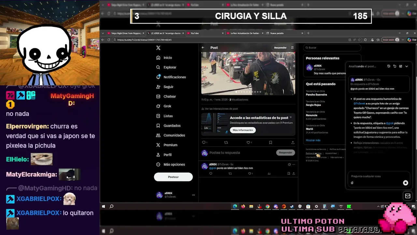Click Más información button
This screenshot has height=235, width=417.
tap(243, 130)
